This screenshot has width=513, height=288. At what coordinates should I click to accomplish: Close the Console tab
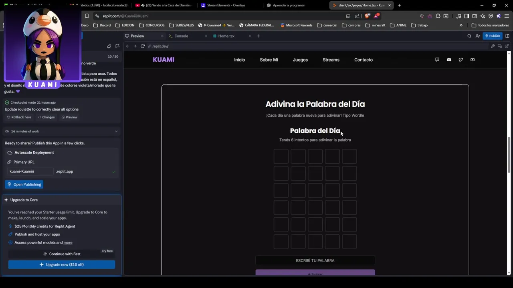pyautogui.click(x=206, y=36)
